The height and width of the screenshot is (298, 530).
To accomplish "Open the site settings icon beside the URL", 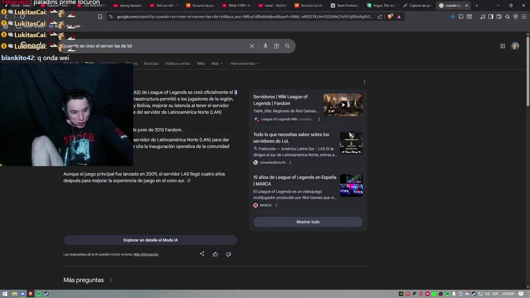I will click(x=111, y=17).
